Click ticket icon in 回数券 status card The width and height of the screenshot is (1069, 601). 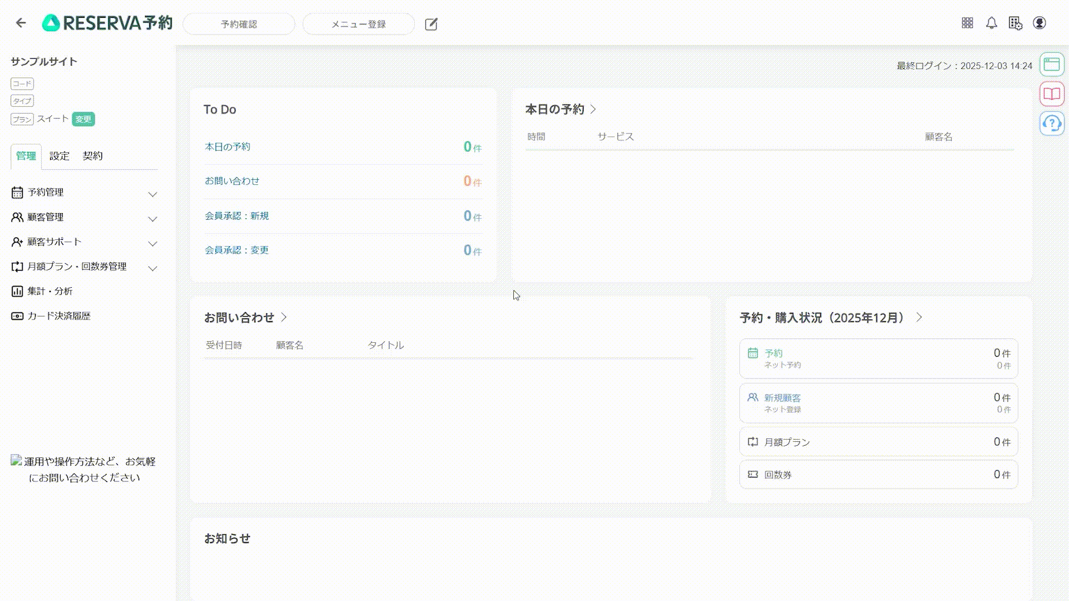point(753,475)
